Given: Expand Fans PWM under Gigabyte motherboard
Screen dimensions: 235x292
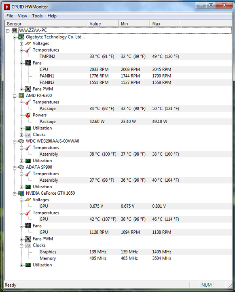Looking at the screenshot, I should (21, 89).
